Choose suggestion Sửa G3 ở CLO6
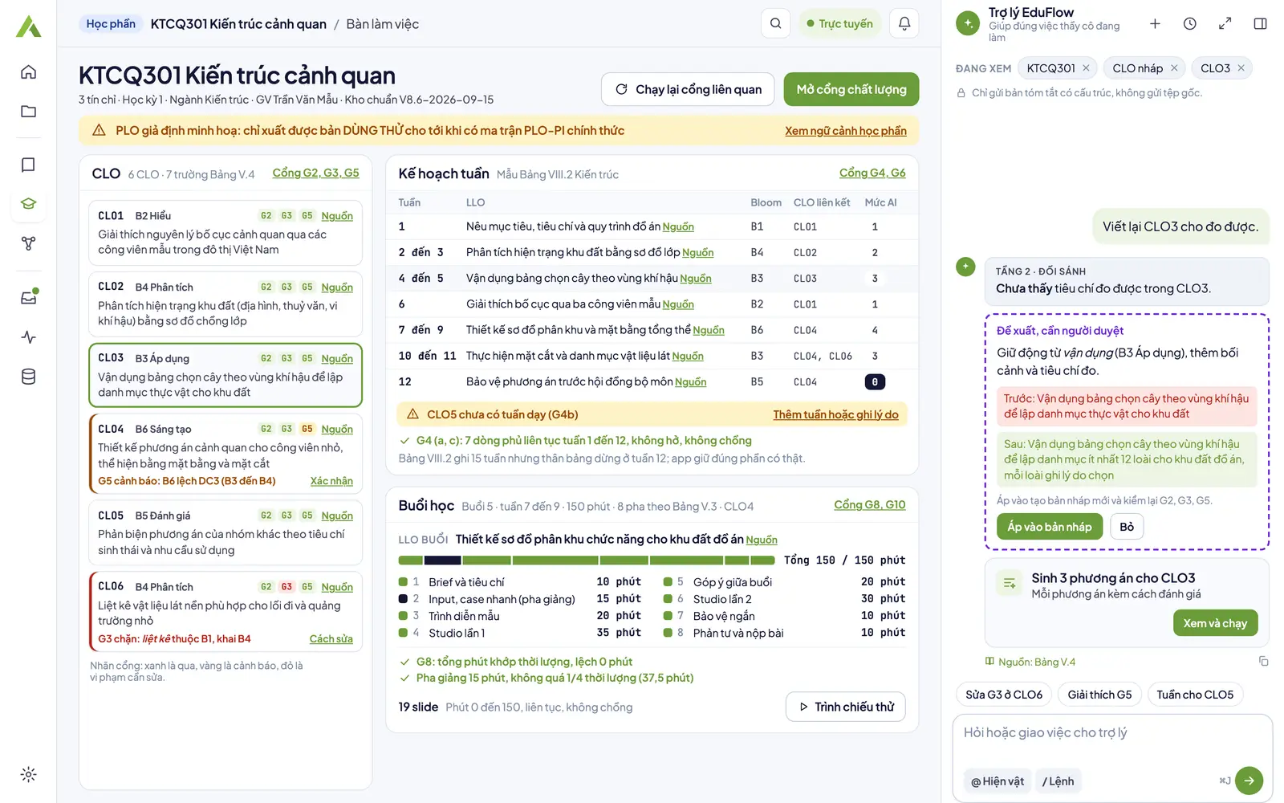This screenshot has height=803, width=1284. click(x=1004, y=695)
